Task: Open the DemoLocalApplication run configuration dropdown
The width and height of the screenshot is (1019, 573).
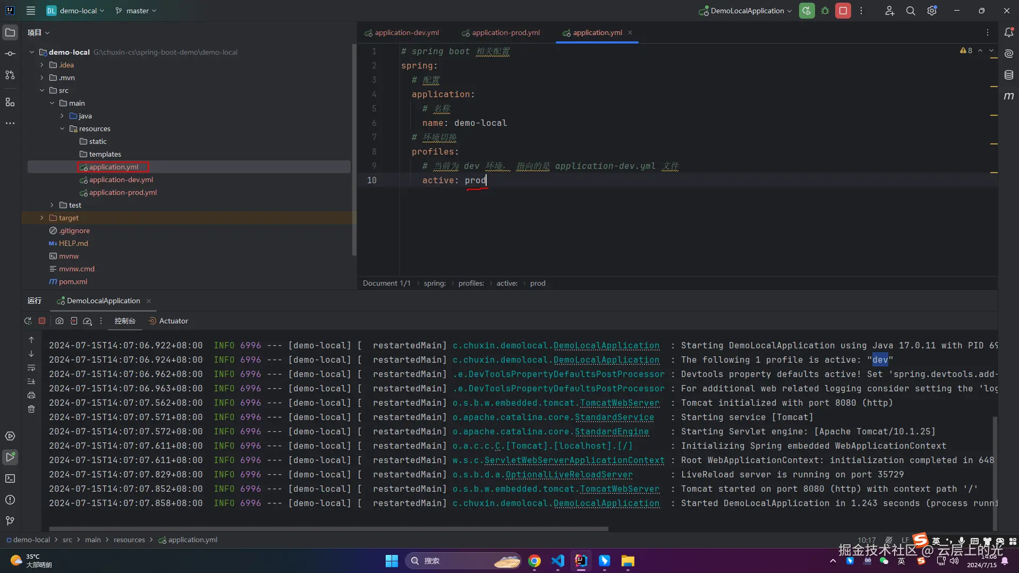Action: pyautogui.click(x=745, y=11)
